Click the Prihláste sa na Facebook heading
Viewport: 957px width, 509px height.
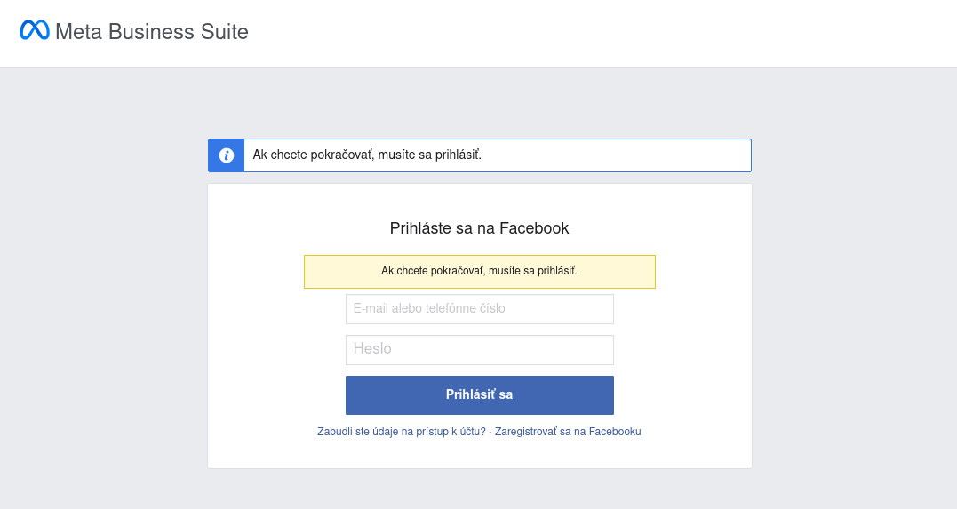[x=479, y=228]
